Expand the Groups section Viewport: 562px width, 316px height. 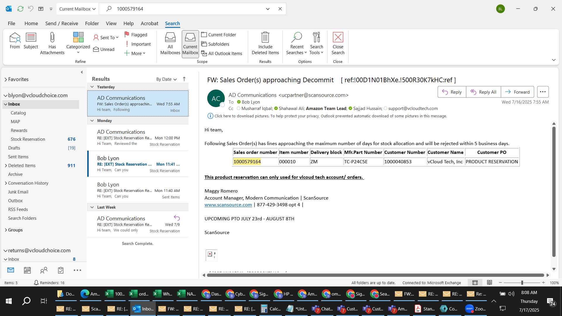tap(6, 230)
